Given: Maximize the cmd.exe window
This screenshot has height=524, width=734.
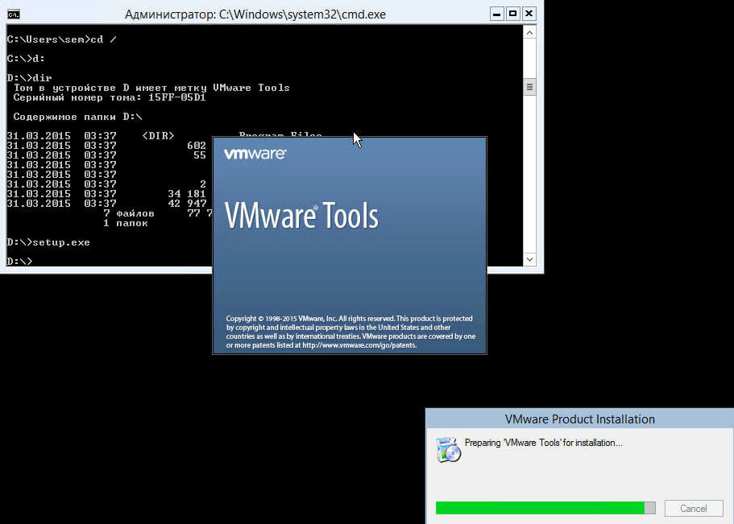Looking at the screenshot, I should [x=512, y=14].
